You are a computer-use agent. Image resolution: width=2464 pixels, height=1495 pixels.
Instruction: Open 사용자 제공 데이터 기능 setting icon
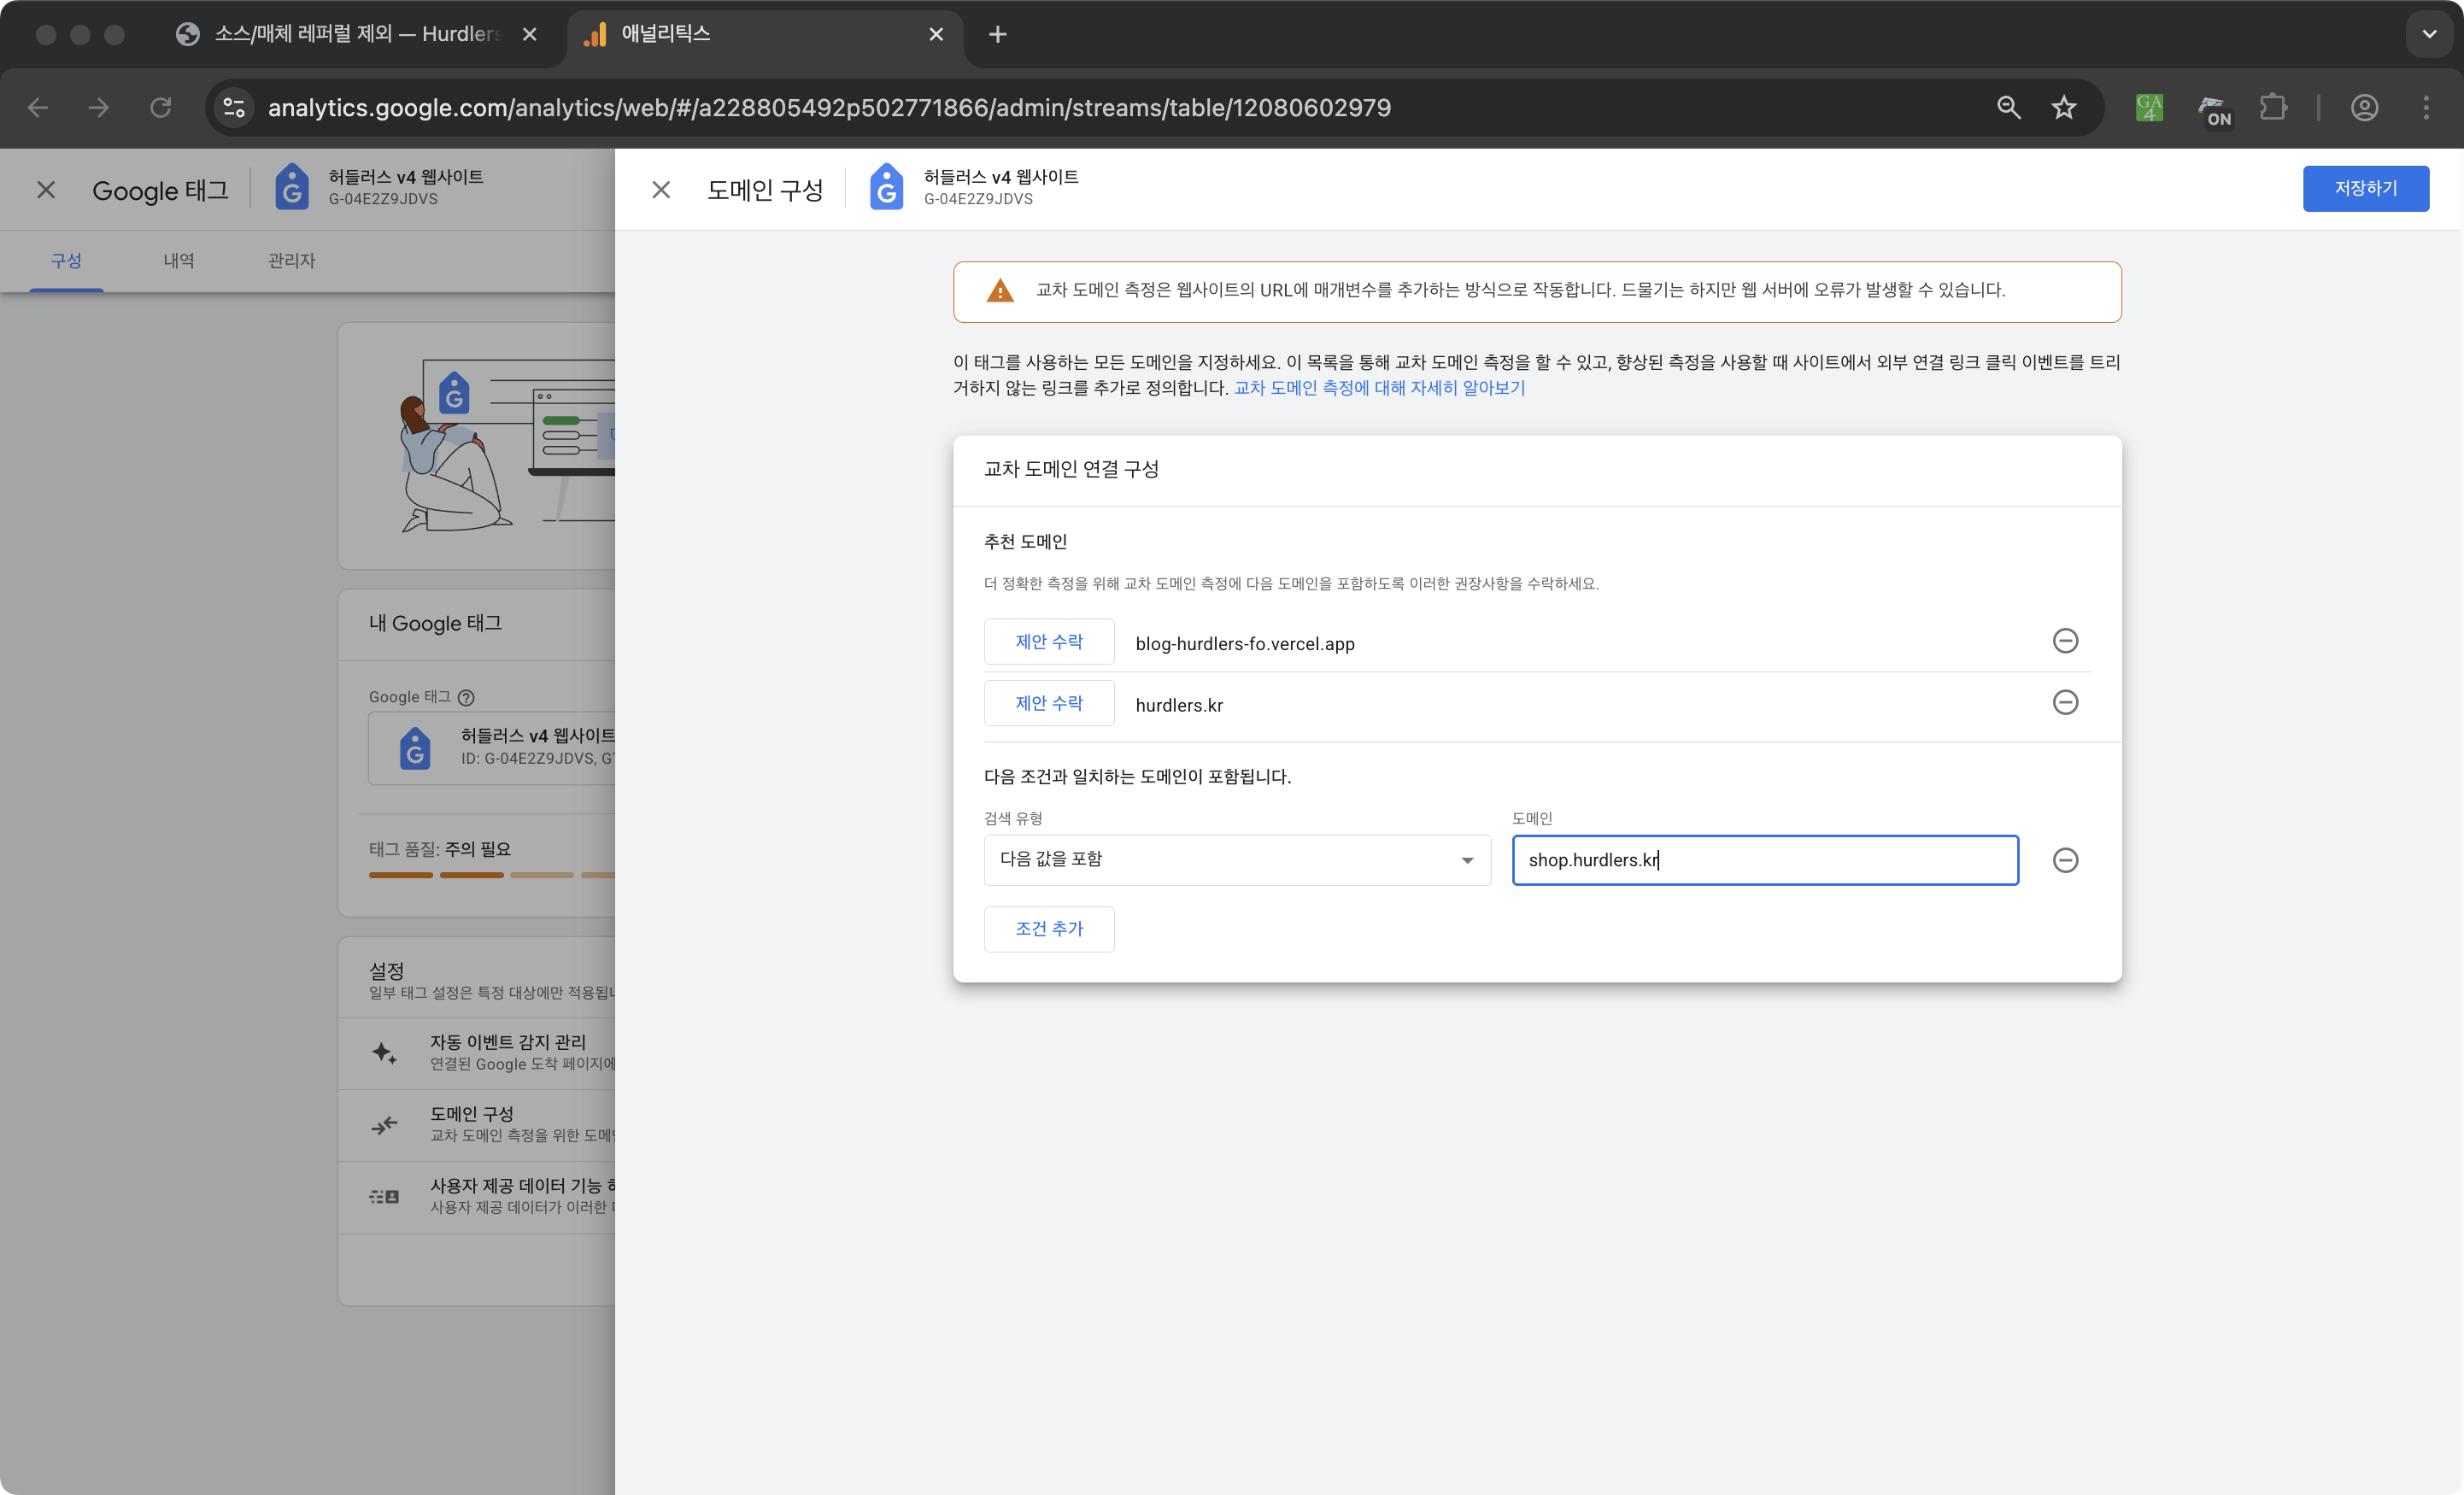coord(384,1197)
